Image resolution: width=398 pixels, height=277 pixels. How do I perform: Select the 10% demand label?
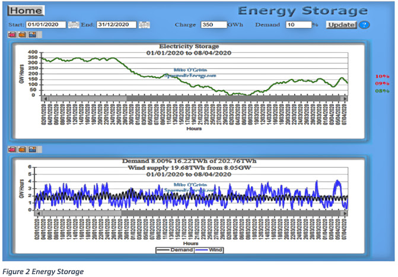click(382, 76)
